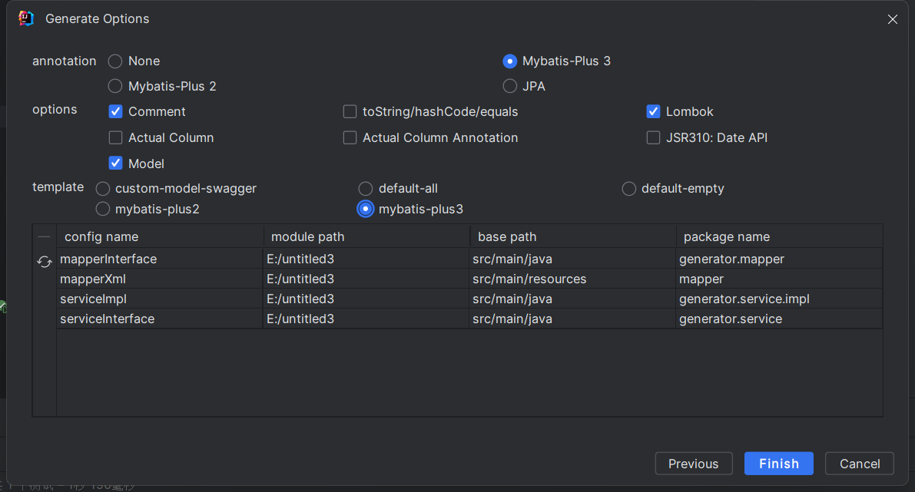
Task: Select the serviceImpl config name cell
Action: [160, 299]
